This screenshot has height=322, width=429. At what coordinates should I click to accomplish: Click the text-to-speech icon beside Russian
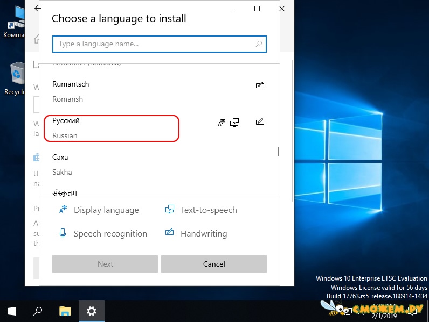pos(234,123)
